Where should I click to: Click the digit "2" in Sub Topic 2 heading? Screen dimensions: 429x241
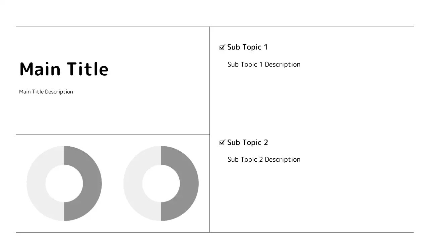pos(266,143)
